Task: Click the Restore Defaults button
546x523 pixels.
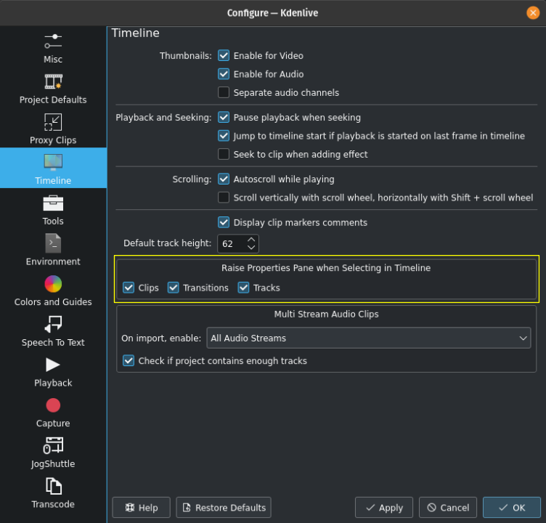Action: [x=224, y=508]
